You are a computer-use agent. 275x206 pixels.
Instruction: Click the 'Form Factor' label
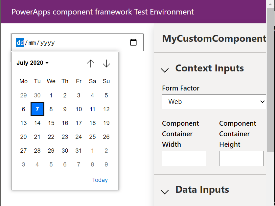point(181,88)
